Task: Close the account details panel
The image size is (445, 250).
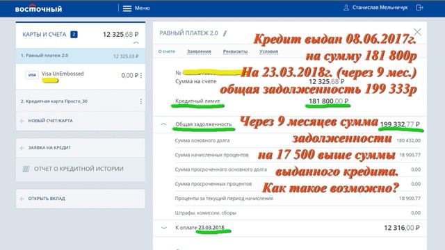Action: click(x=417, y=32)
